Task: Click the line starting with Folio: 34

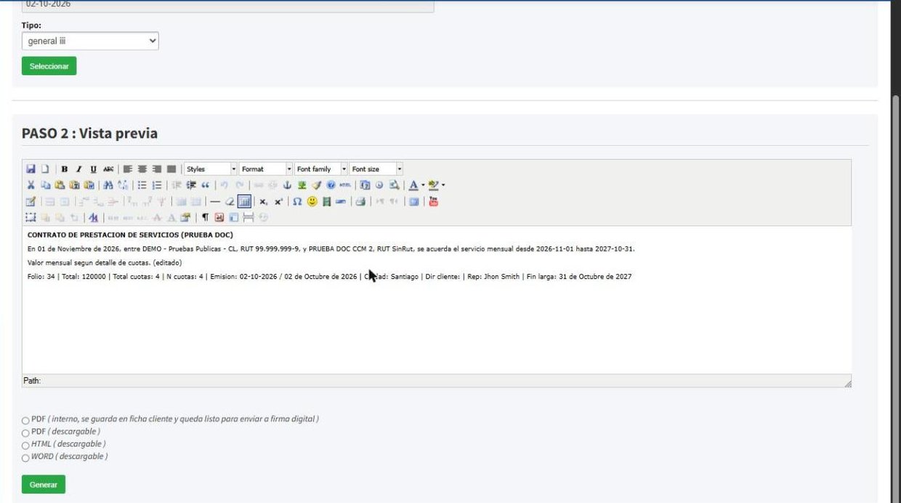Action: click(x=329, y=277)
